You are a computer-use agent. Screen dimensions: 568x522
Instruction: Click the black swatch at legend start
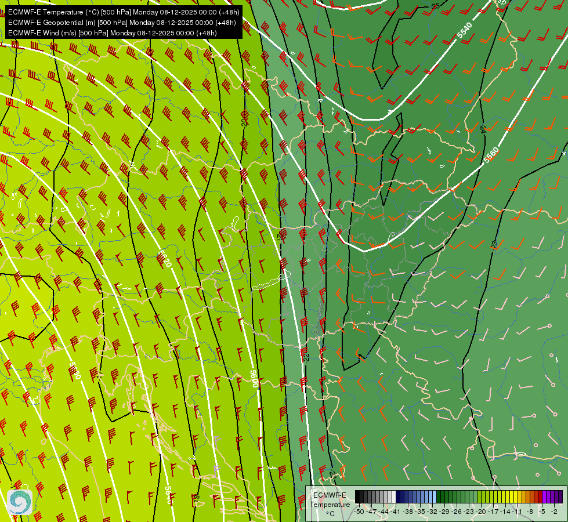pyautogui.click(x=357, y=497)
